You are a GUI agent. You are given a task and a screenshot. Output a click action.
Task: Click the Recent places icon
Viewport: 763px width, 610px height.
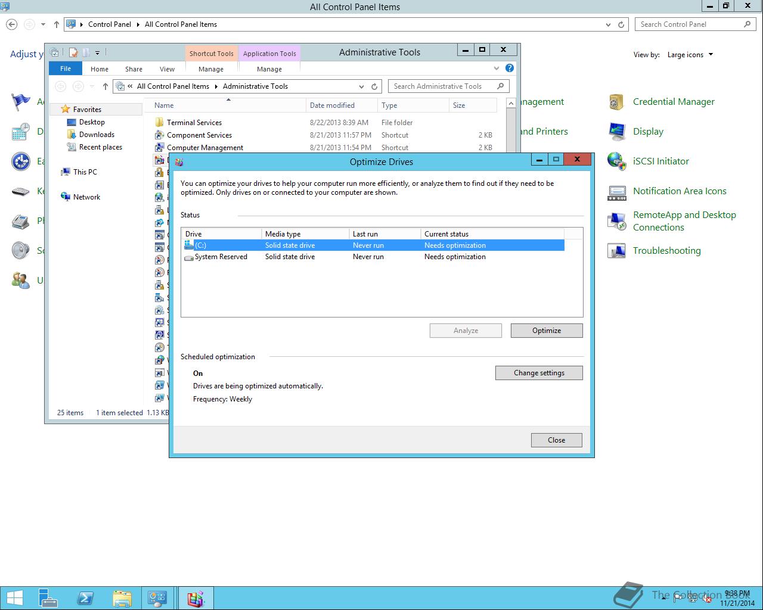click(x=72, y=147)
